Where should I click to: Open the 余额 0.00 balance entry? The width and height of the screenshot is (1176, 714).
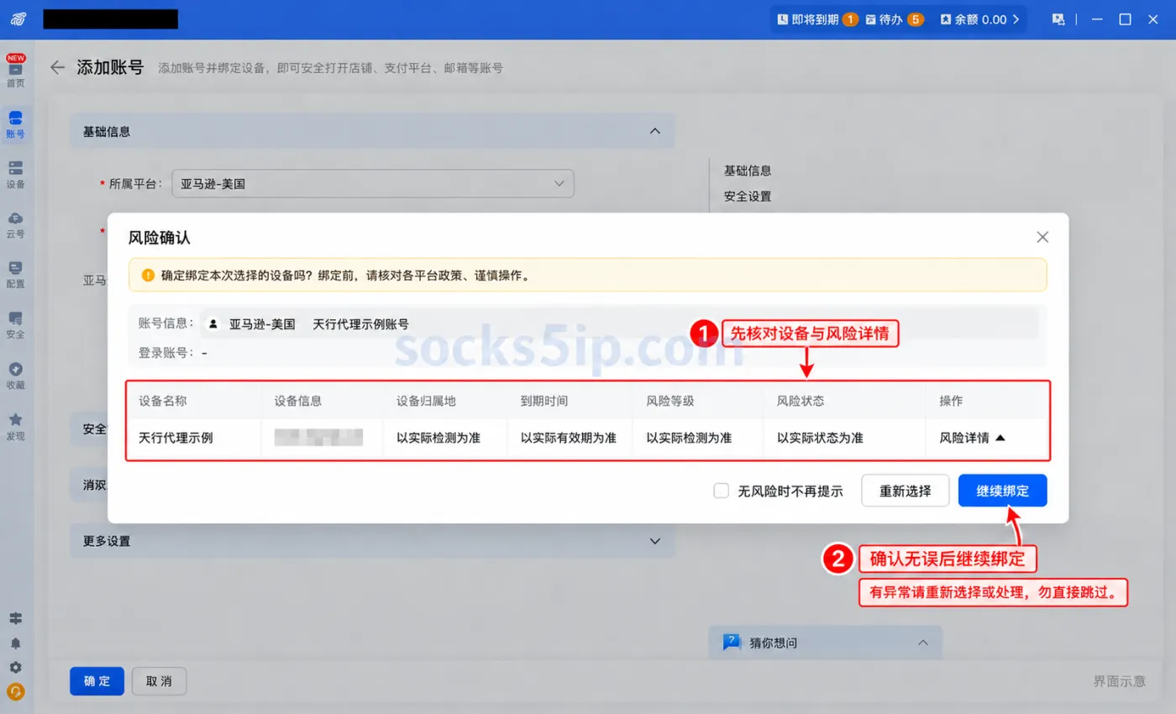[979, 19]
